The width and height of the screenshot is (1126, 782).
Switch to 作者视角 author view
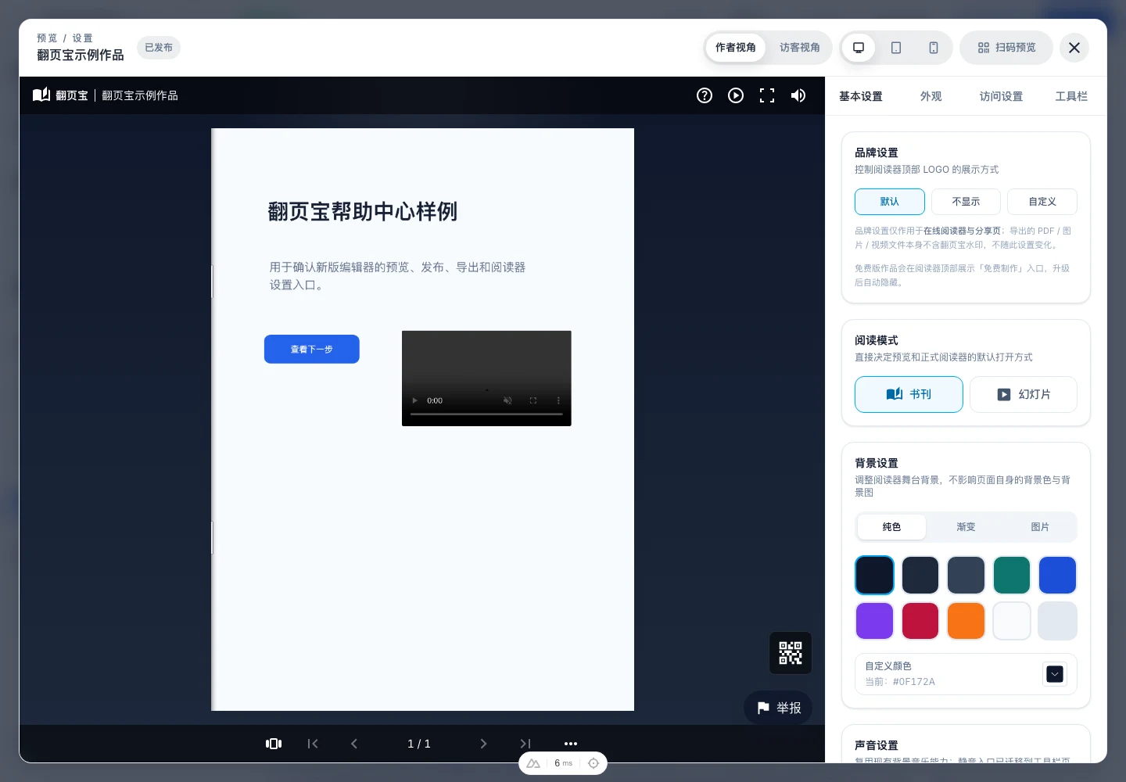click(736, 48)
